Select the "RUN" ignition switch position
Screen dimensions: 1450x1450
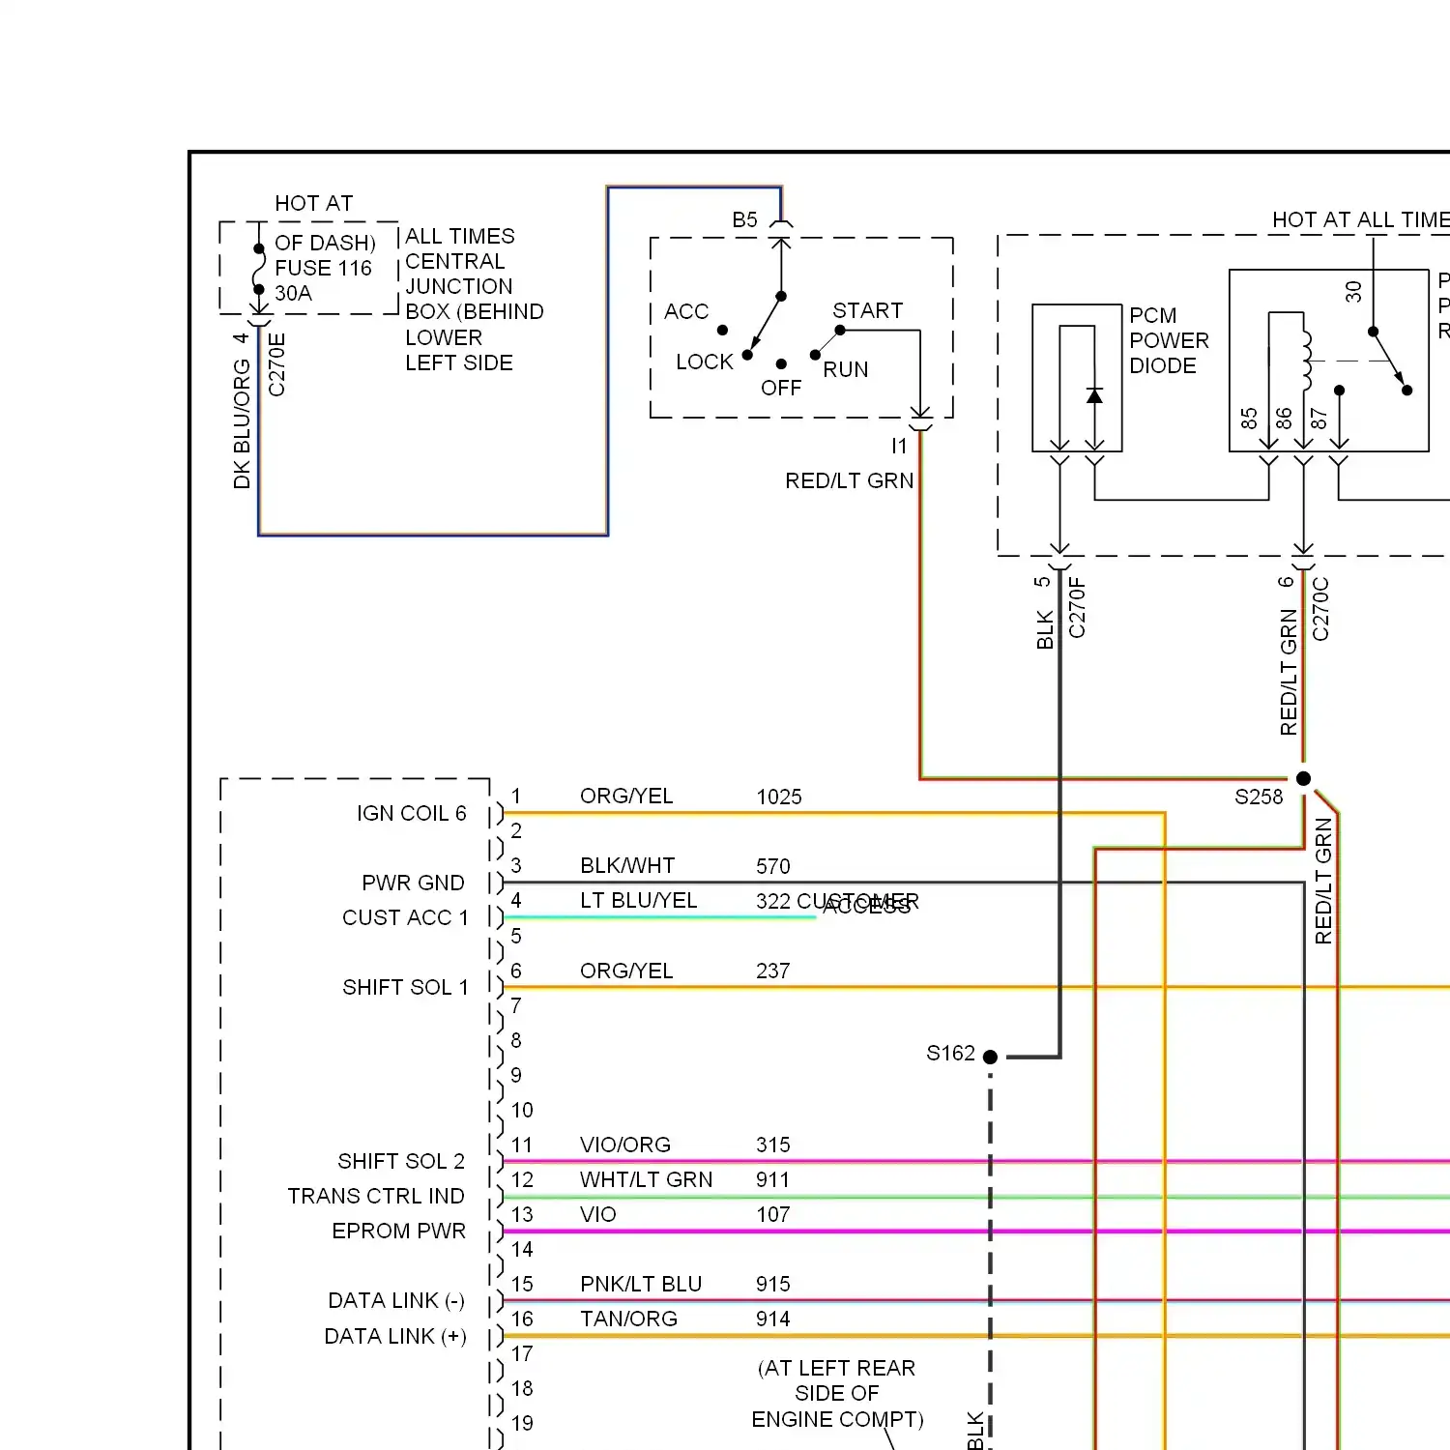tap(846, 369)
